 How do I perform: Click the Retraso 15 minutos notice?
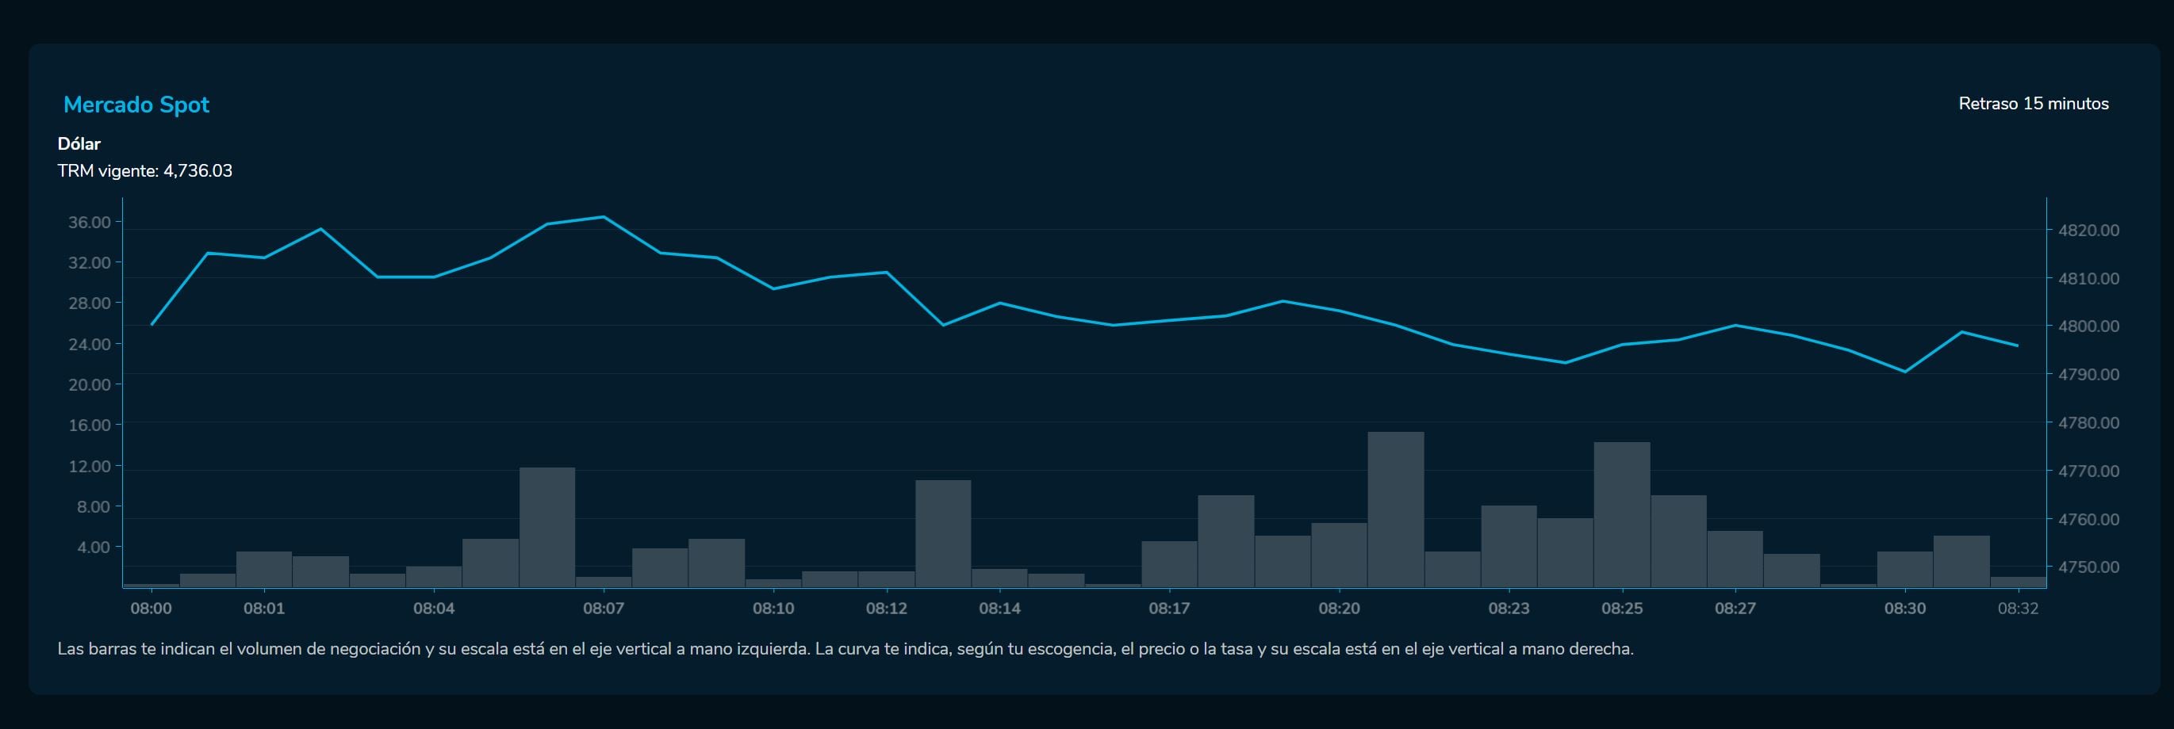pos(2032,104)
